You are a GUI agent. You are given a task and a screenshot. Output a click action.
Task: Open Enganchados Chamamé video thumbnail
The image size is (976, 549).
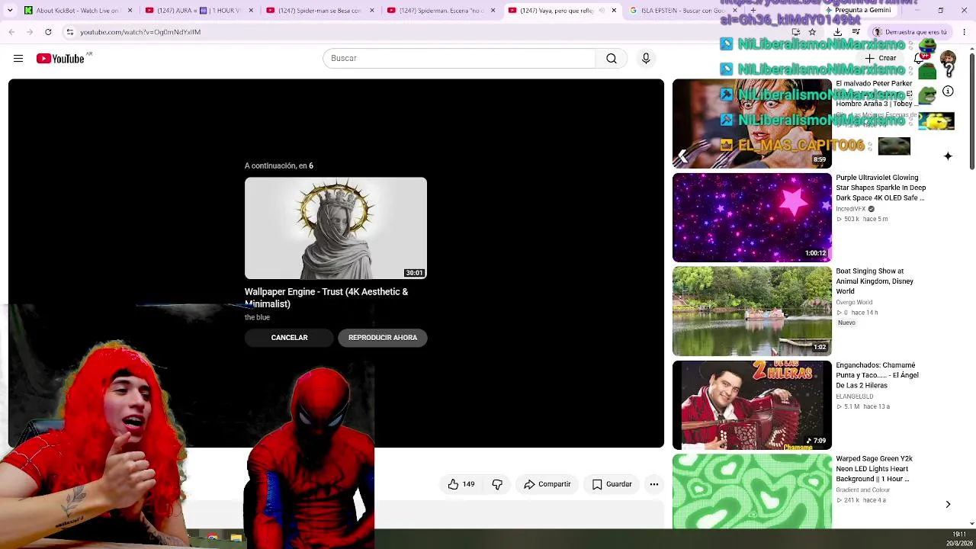[x=752, y=405]
